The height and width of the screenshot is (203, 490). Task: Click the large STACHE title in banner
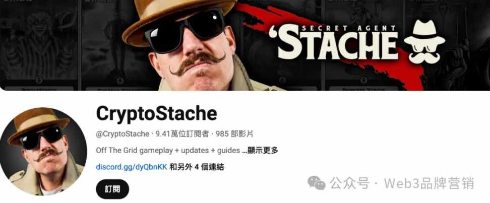[x=337, y=45]
